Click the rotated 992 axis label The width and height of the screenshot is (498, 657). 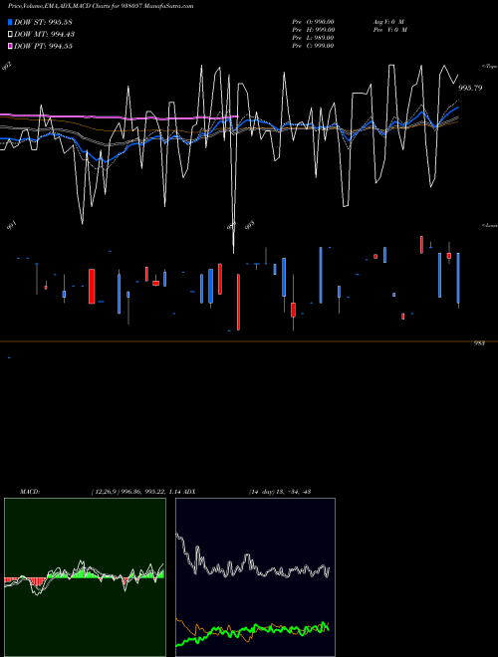pyautogui.click(x=7, y=67)
